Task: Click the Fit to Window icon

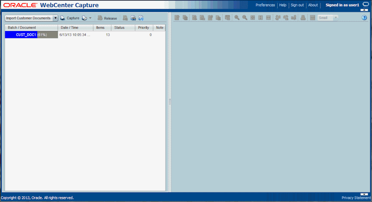Action: tap(253, 17)
